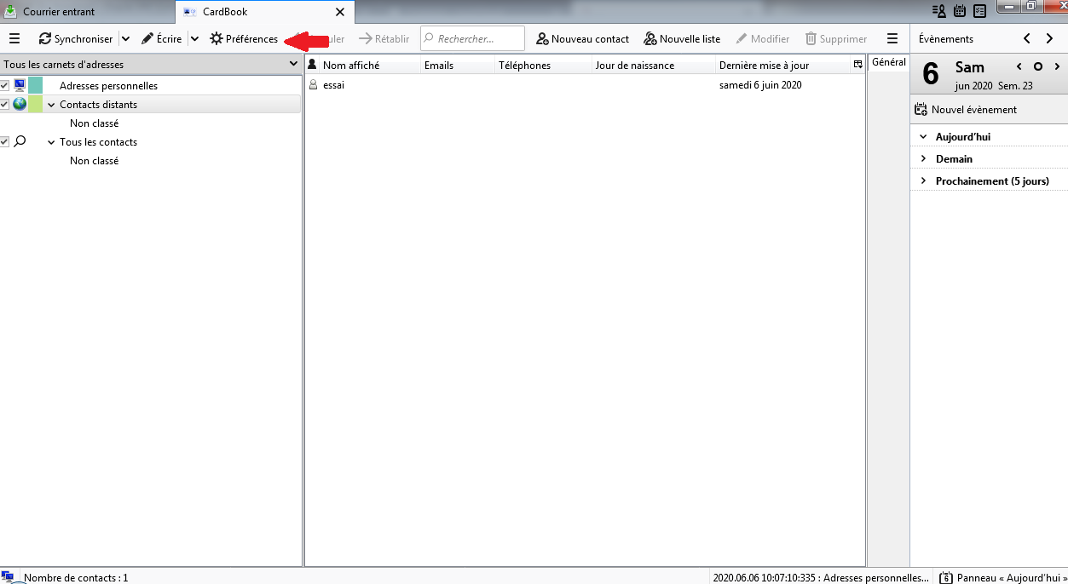Uncheck the Adresses personnelles checkbox
The height and width of the screenshot is (584, 1068).
pos(4,85)
